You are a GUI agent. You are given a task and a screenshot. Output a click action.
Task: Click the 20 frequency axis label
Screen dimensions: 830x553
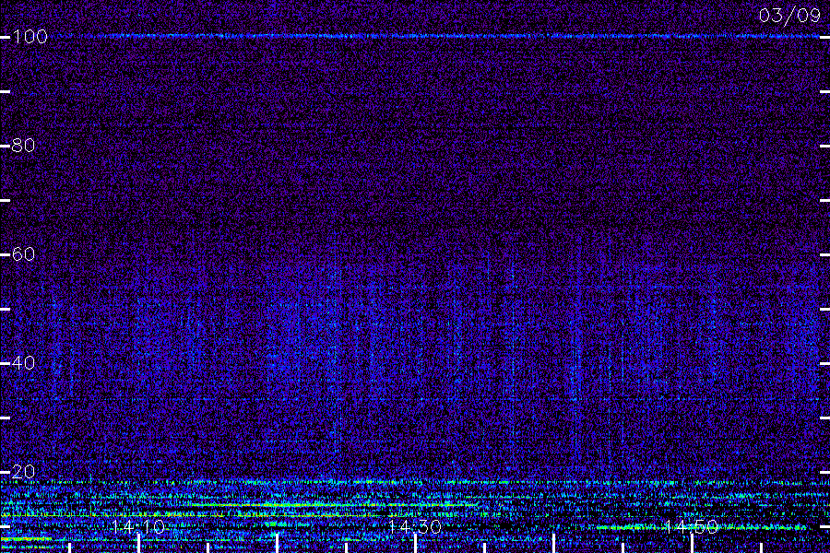coord(23,472)
